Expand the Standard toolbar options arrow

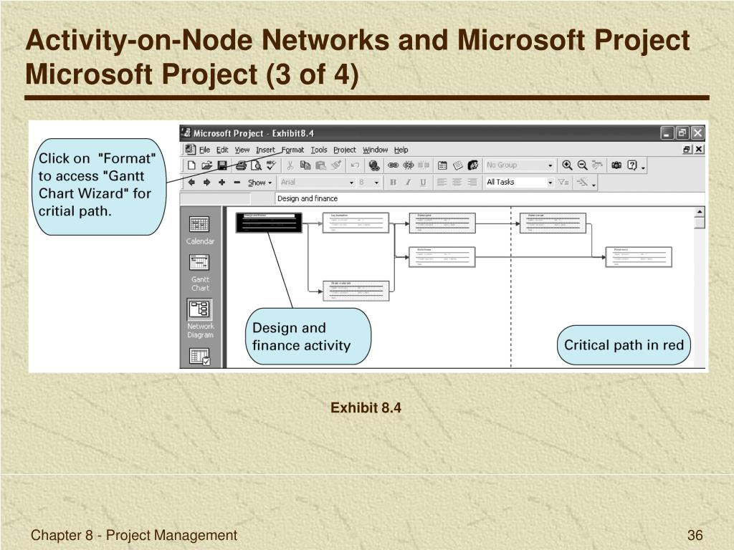tap(643, 168)
